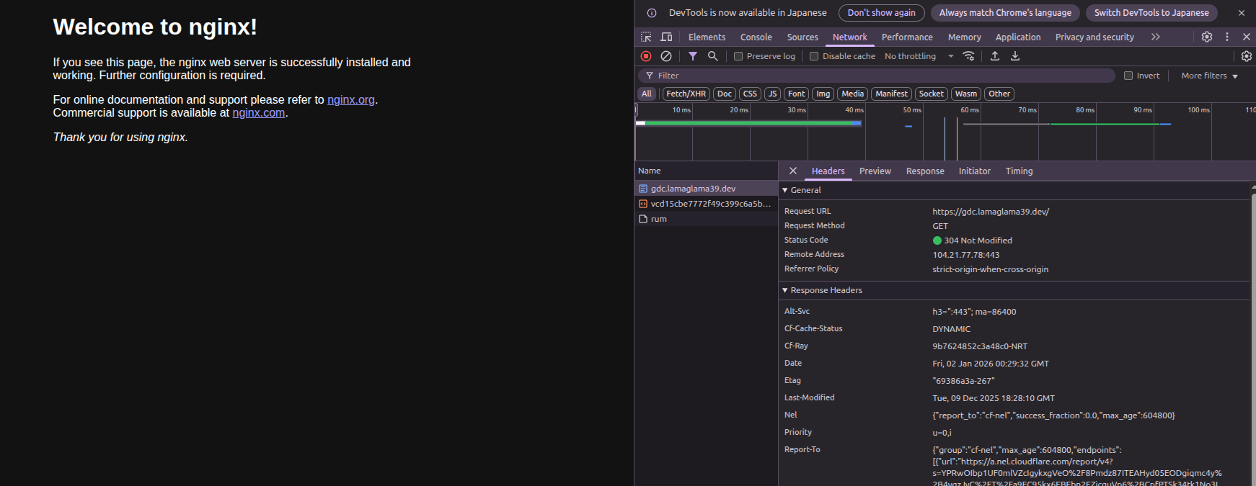Select the All resource type filter
The image size is (1256, 486).
(647, 94)
